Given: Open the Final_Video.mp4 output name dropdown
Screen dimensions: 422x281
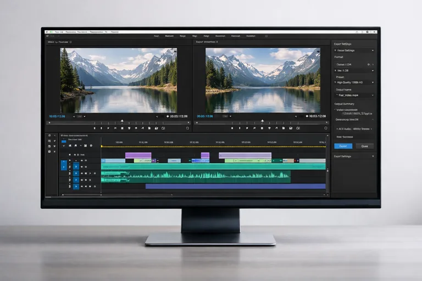Looking at the screenshot, I should coord(373,95).
